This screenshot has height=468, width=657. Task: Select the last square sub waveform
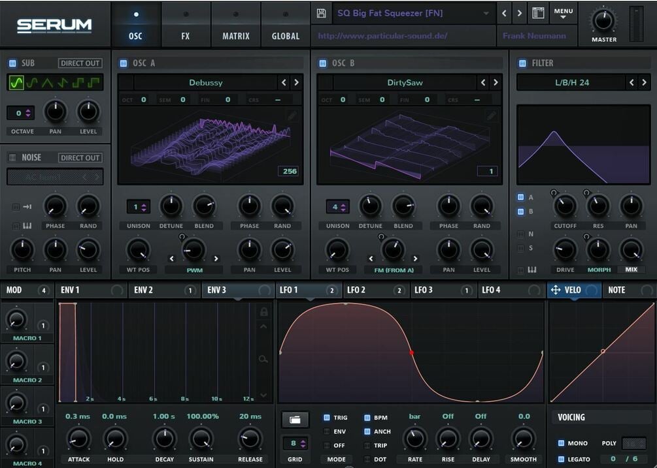point(94,82)
